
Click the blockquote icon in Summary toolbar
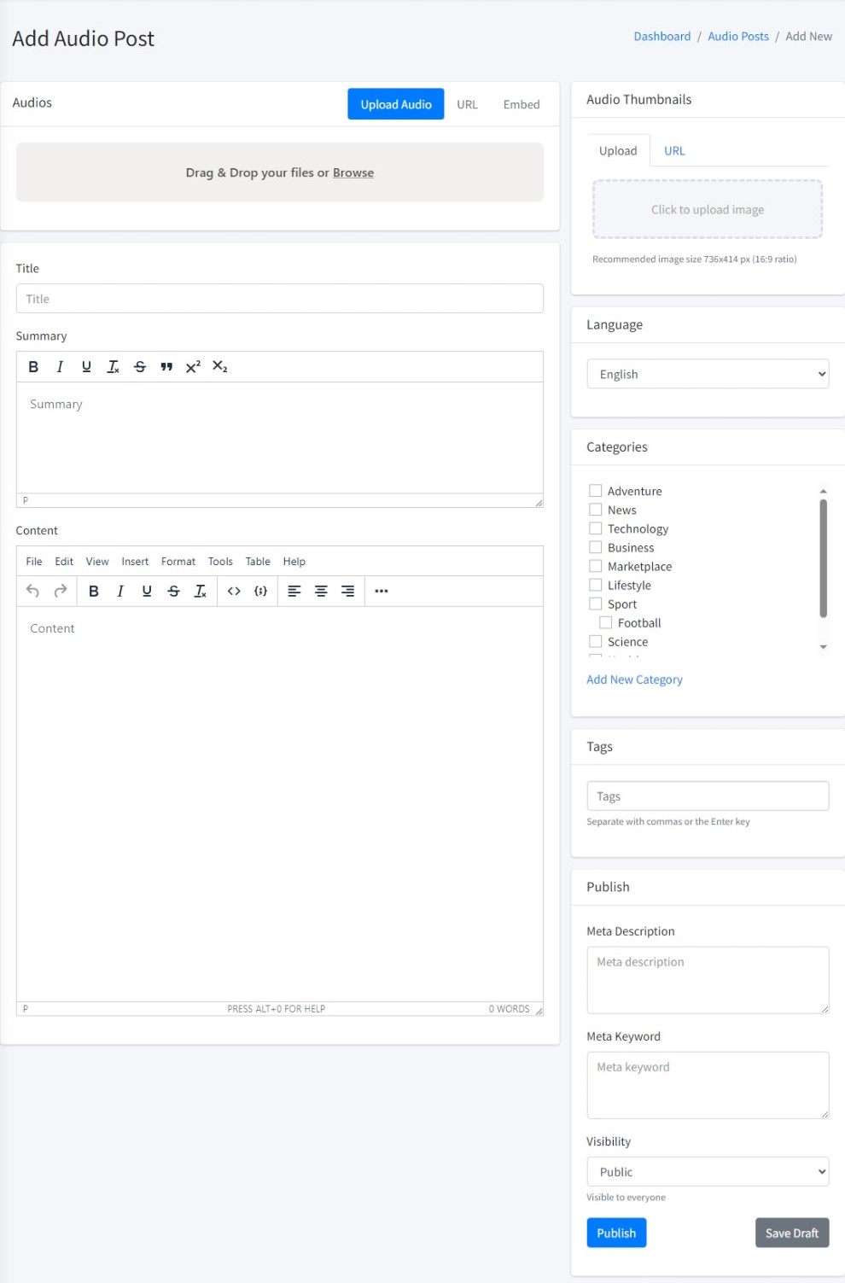pyautogui.click(x=166, y=367)
